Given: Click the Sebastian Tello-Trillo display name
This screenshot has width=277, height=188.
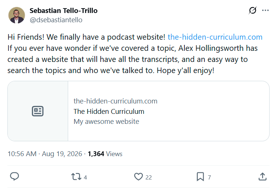Looking at the screenshot, I should 64,11.
